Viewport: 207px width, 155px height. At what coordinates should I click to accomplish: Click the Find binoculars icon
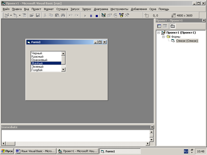[63, 16]
